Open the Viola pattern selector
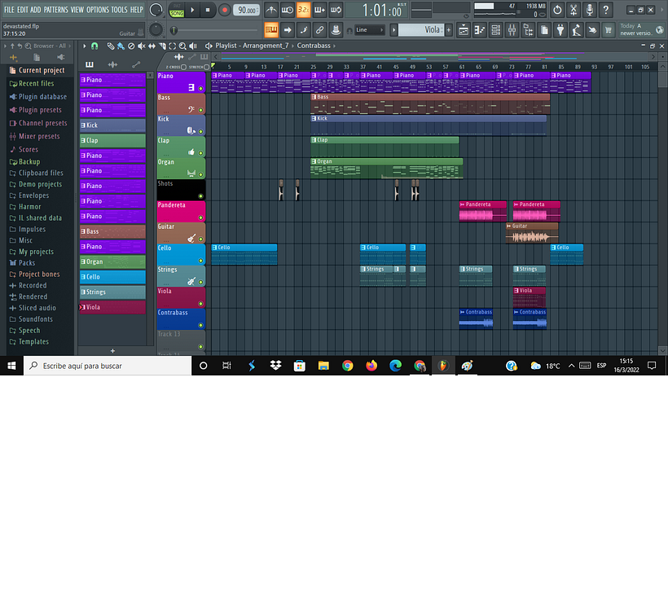This screenshot has width=668, height=606. pos(421,30)
